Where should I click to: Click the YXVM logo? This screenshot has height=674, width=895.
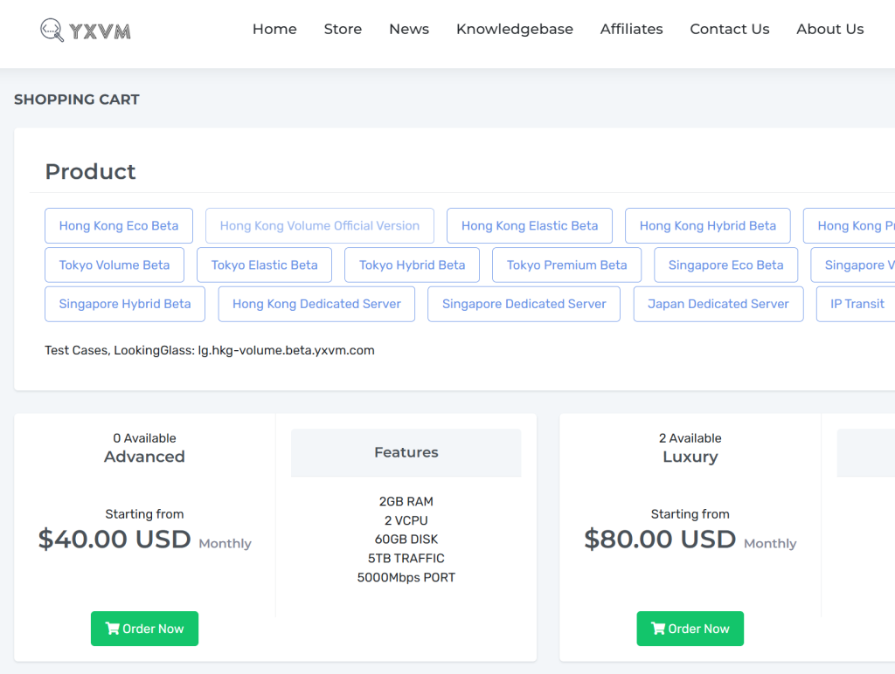click(x=85, y=31)
